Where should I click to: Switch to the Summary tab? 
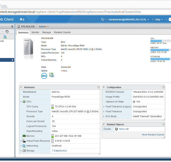coord(23,33)
